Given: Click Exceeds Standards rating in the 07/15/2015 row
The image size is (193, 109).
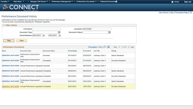Looking at the screenshot, I should (x=119, y=61).
